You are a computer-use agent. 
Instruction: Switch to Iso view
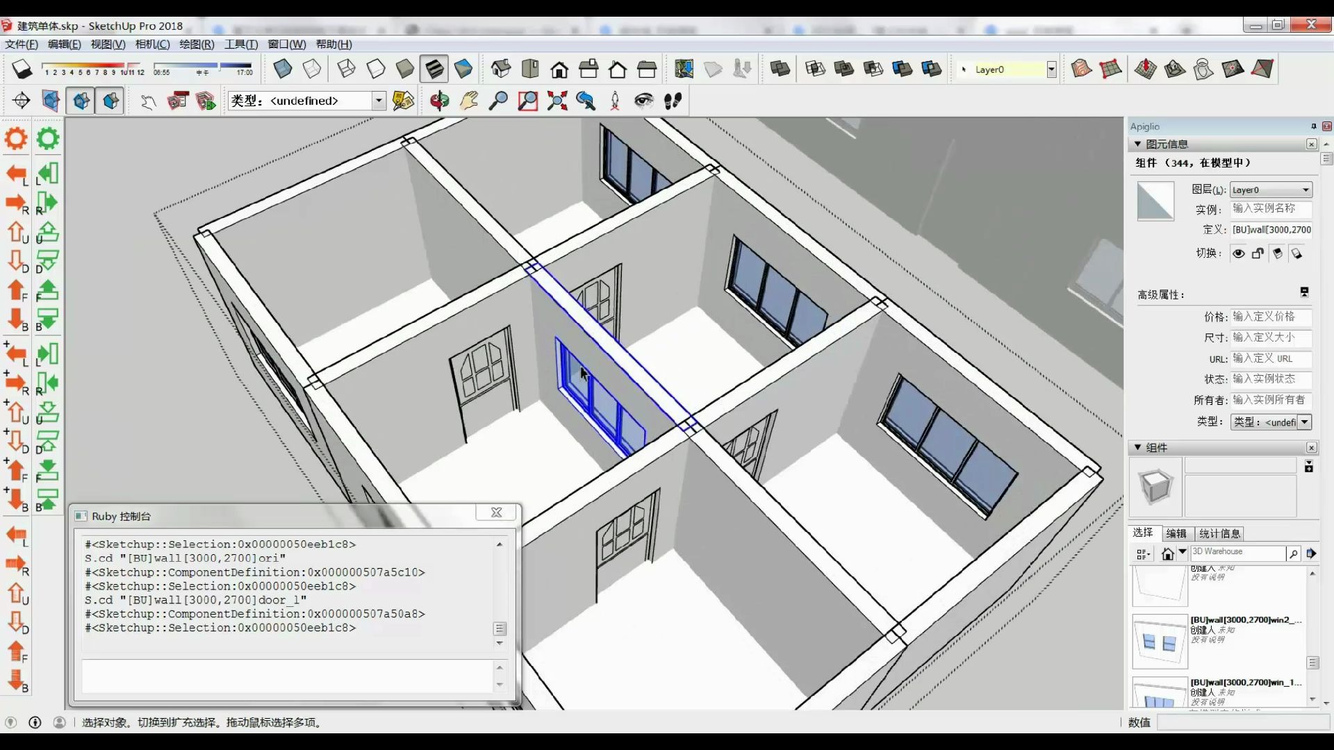pos(501,69)
